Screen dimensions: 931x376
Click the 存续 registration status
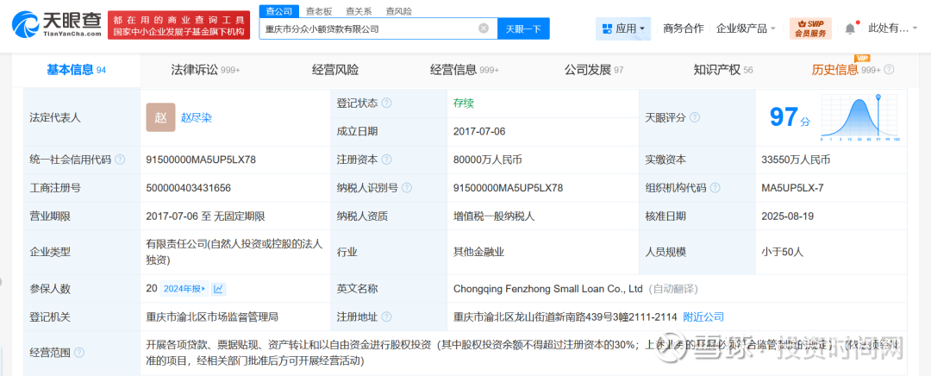click(x=463, y=103)
